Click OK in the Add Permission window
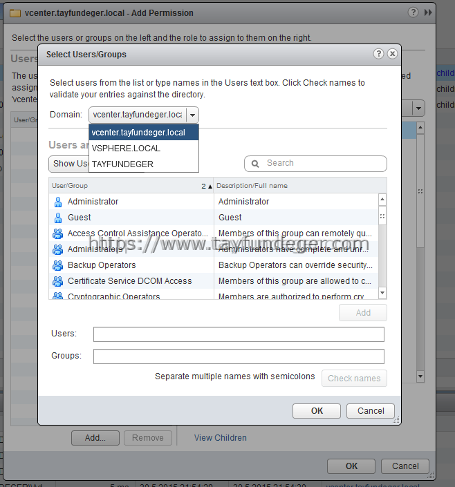The width and height of the screenshot is (455, 487). [351, 466]
